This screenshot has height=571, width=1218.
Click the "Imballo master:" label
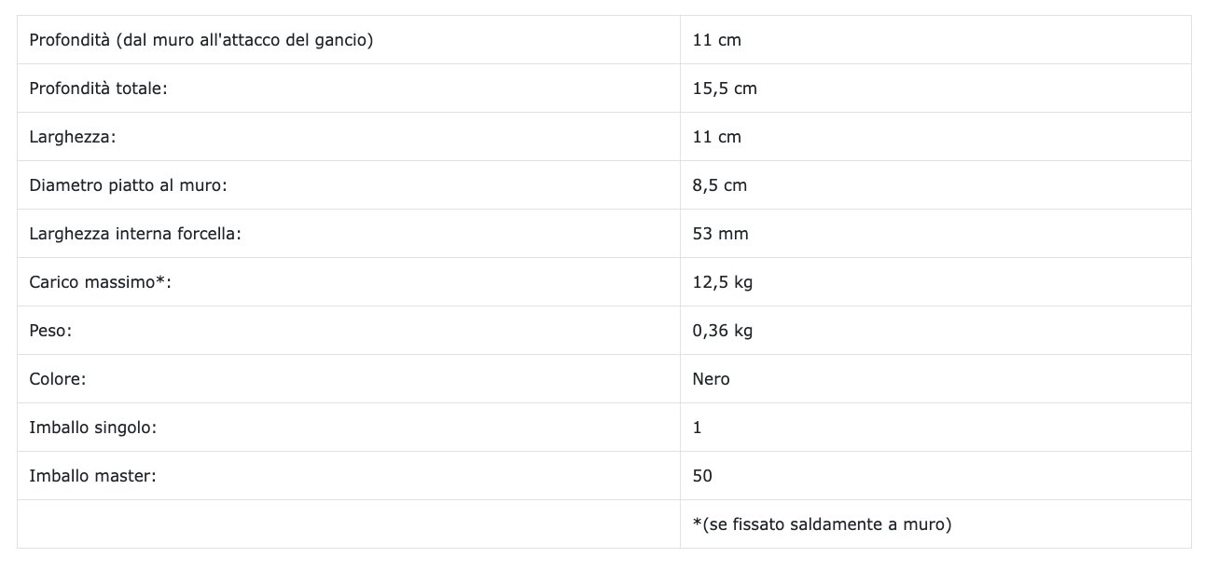click(x=92, y=476)
